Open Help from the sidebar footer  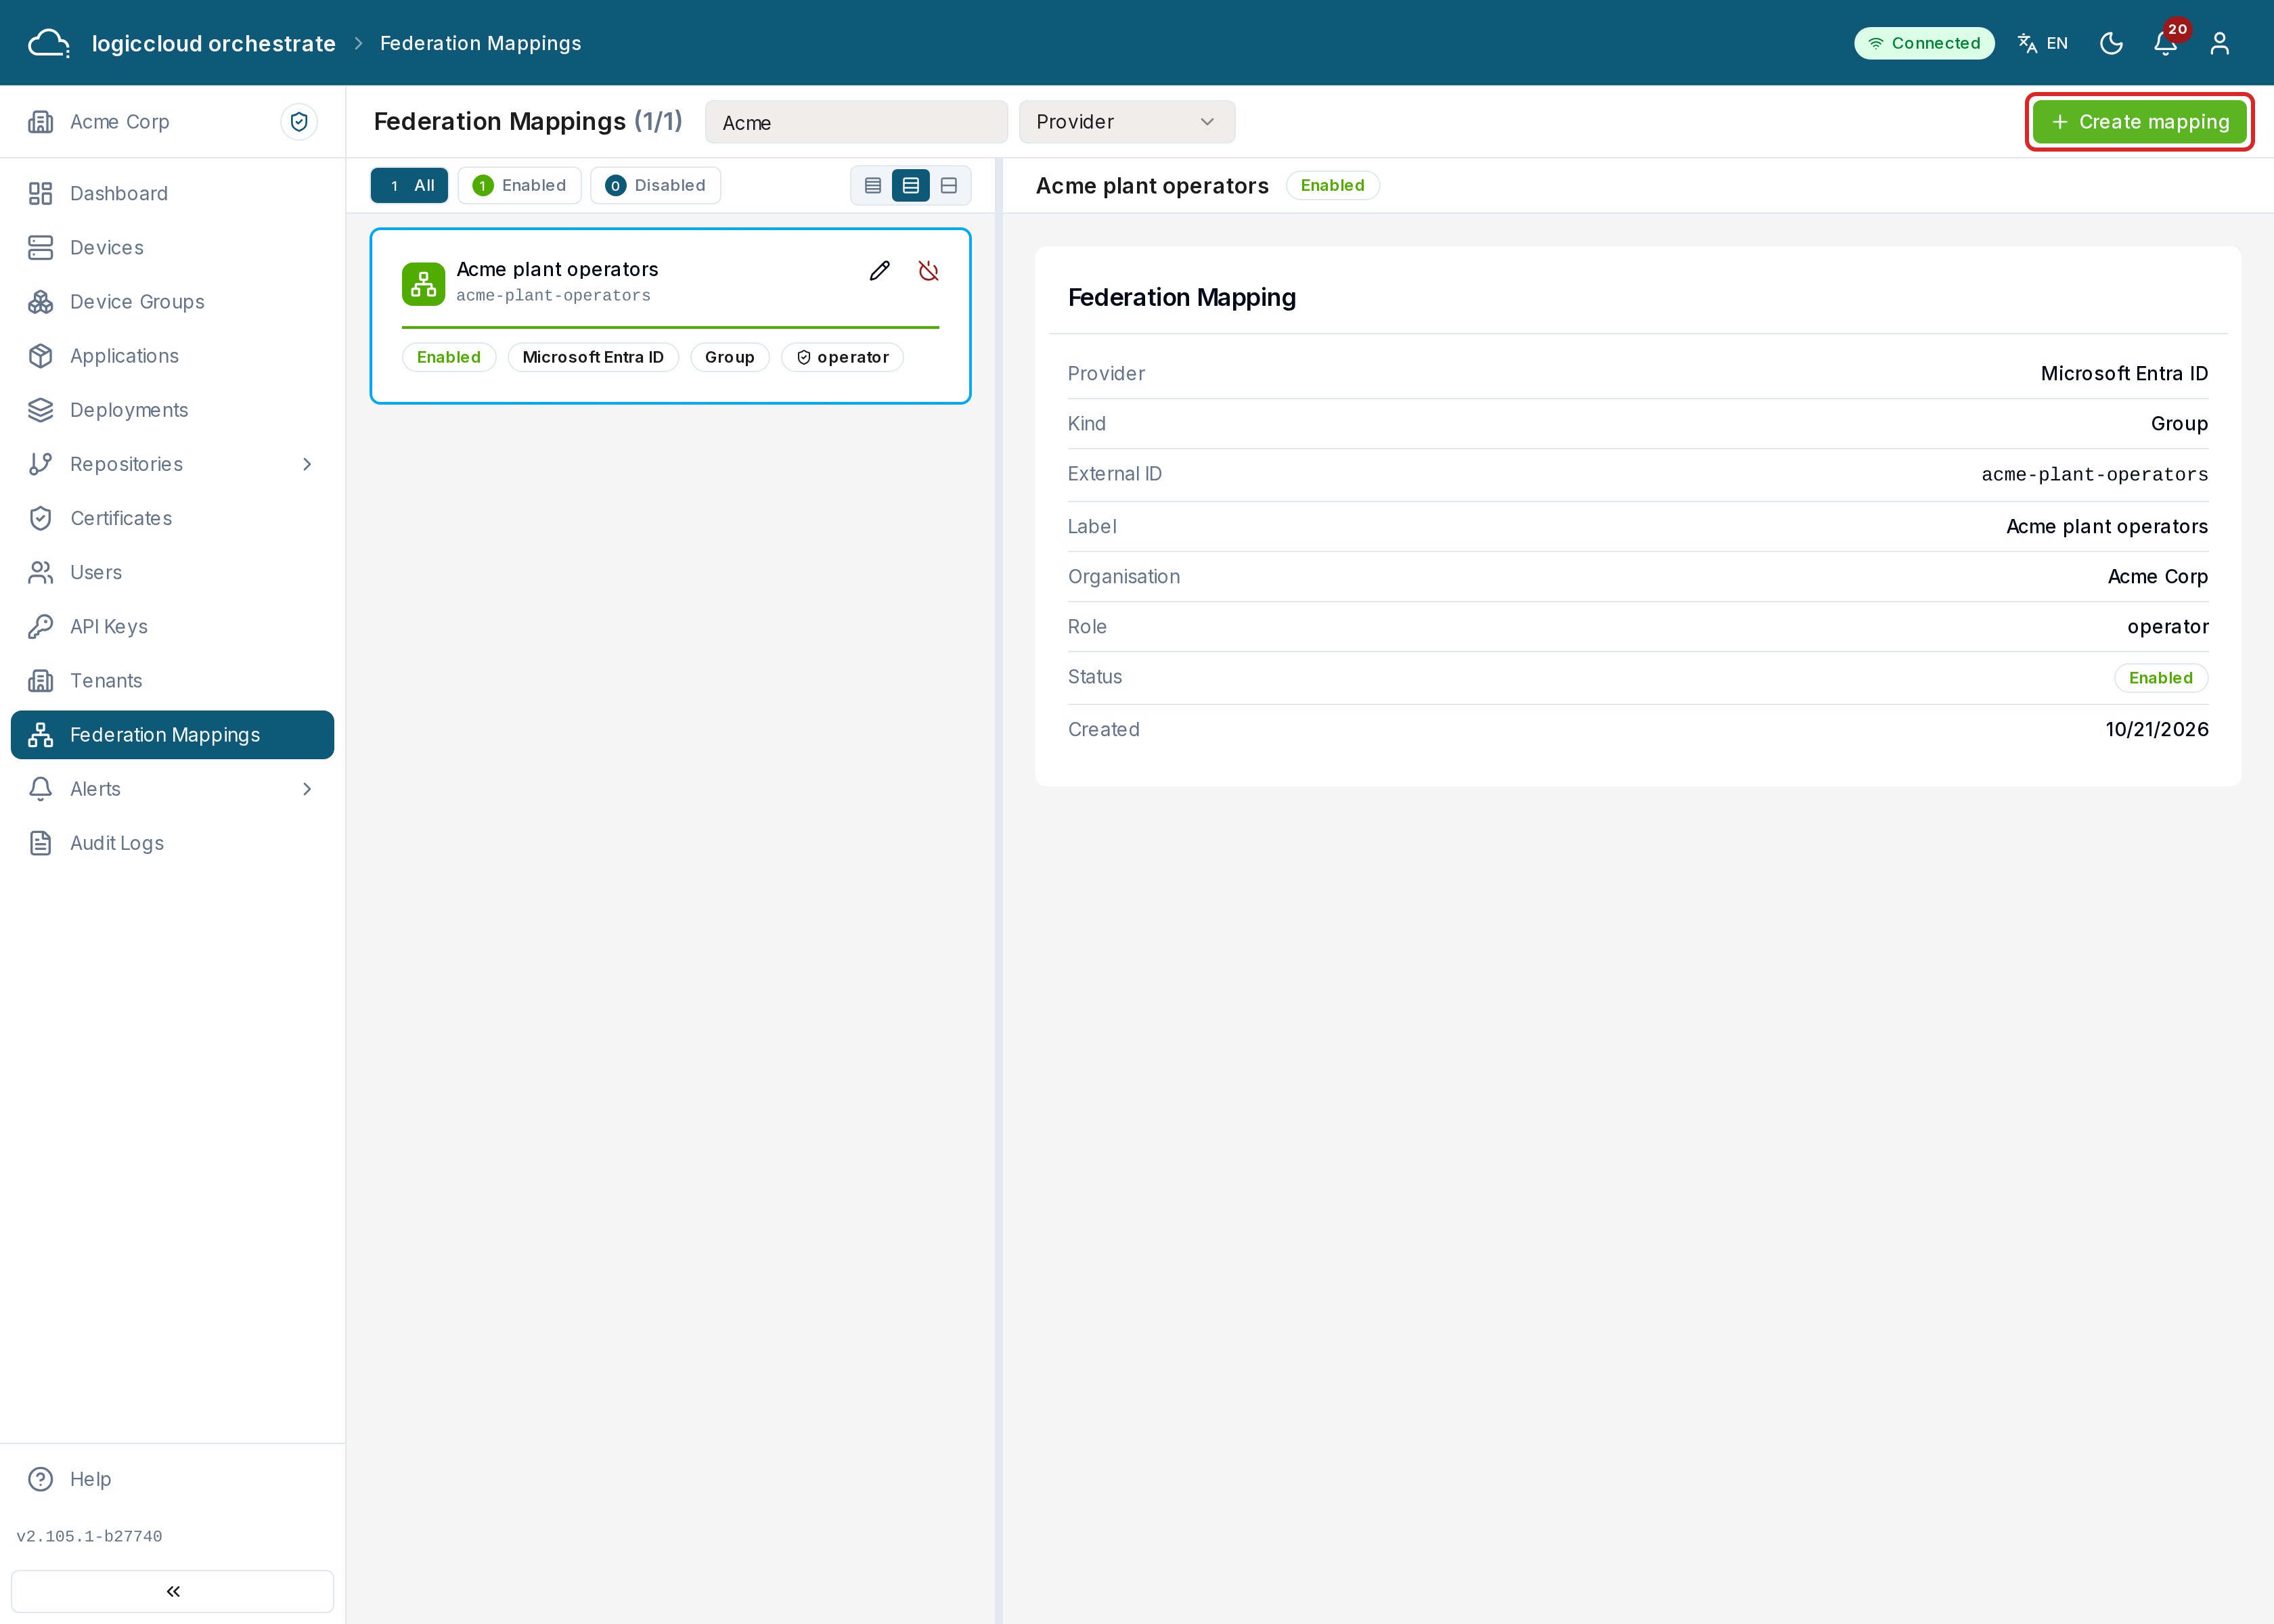click(x=172, y=1479)
